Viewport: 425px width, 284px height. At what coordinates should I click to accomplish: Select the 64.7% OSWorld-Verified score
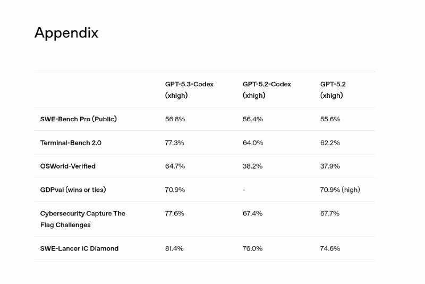tap(175, 166)
